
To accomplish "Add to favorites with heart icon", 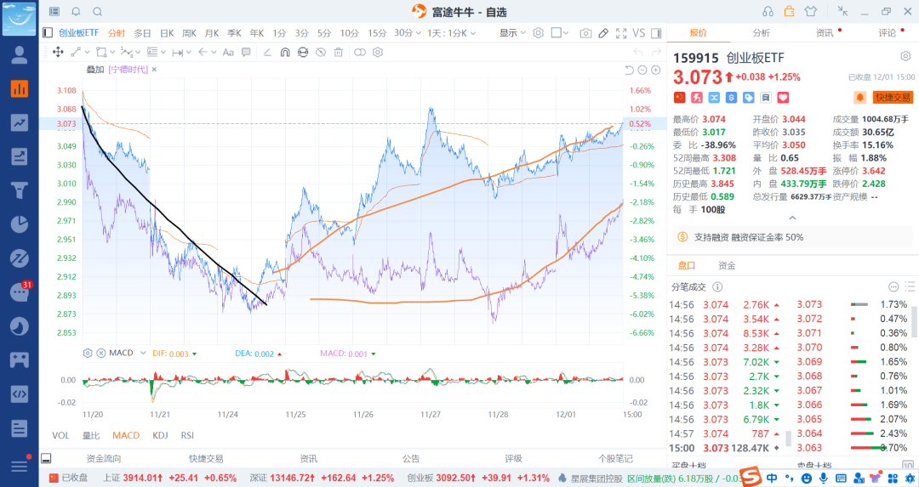I will pyautogui.click(x=783, y=97).
